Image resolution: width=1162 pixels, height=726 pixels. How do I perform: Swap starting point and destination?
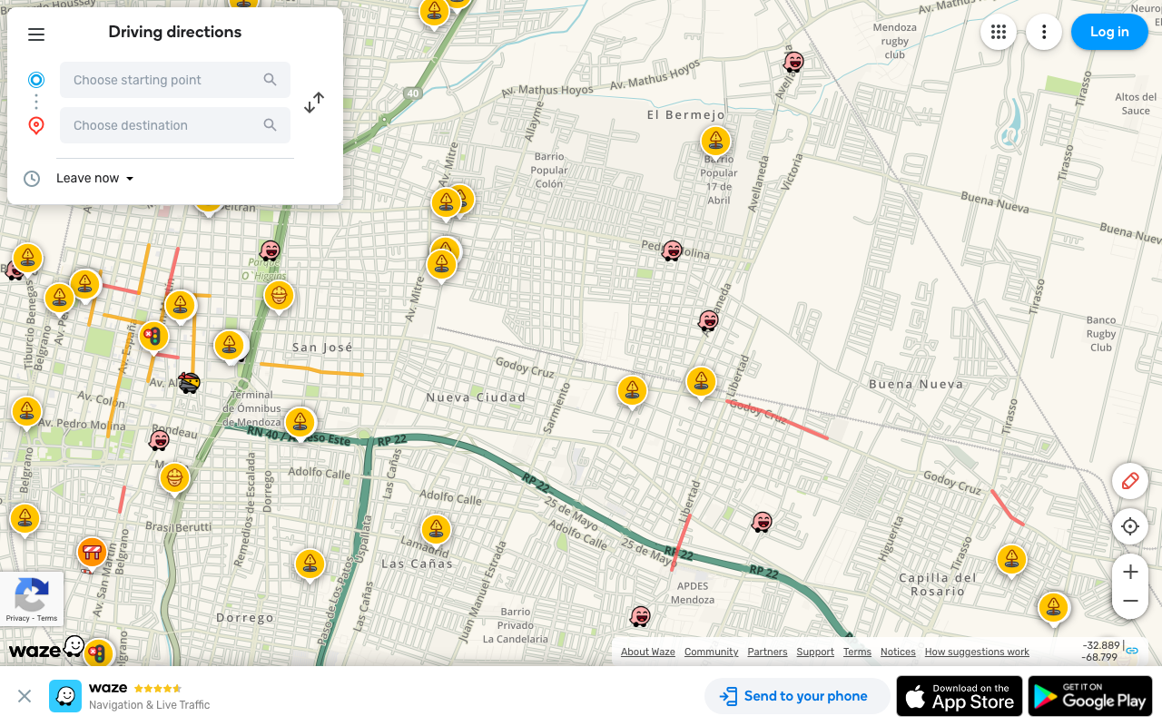pyautogui.click(x=313, y=102)
